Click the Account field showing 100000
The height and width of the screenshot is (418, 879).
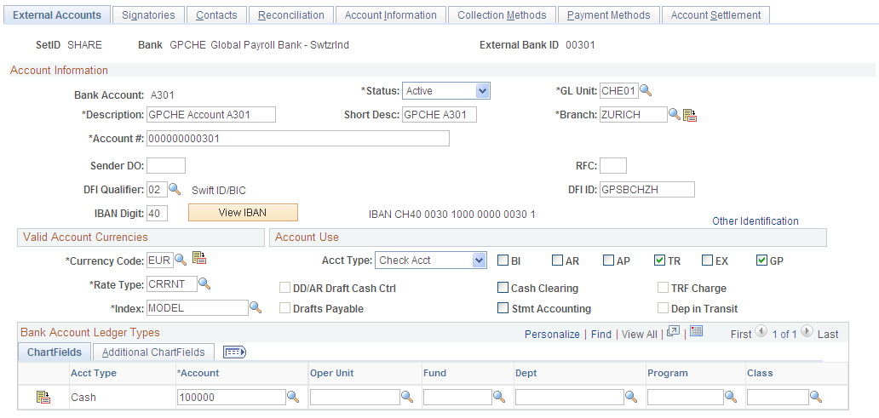click(232, 398)
